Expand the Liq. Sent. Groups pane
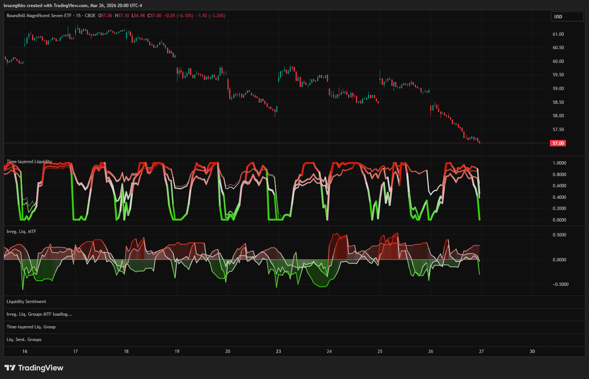 point(24,340)
